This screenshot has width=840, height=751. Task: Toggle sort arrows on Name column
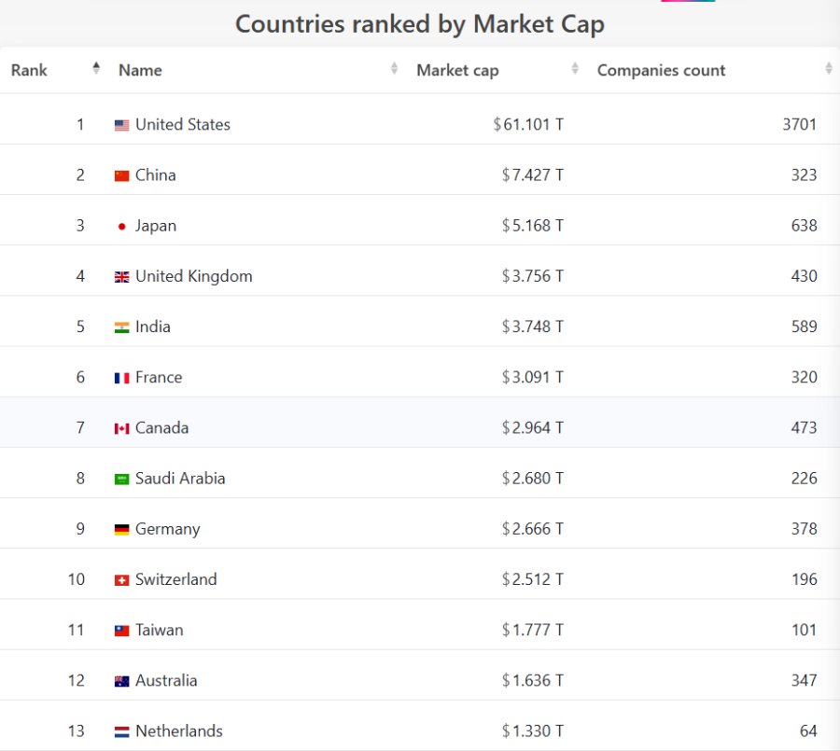pos(394,69)
